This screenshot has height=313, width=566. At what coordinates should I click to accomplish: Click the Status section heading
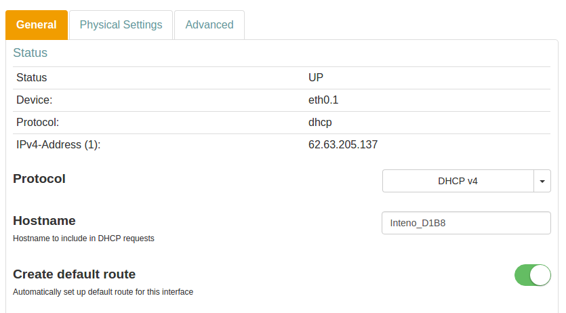coord(31,53)
